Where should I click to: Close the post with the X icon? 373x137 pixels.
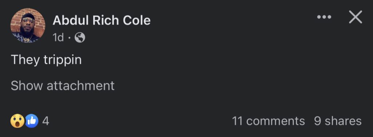coord(356,17)
